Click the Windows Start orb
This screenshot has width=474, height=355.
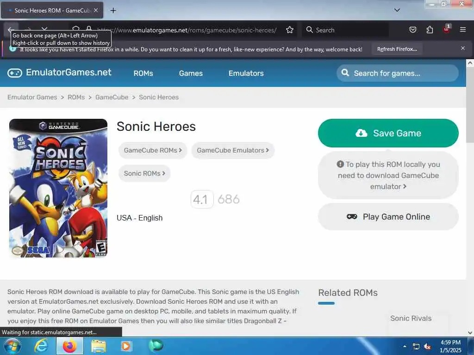point(12,346)
